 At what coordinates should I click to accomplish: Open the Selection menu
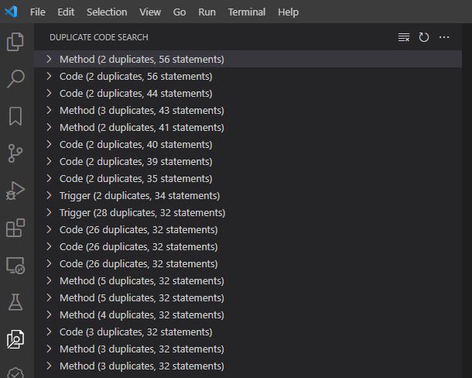107,12
